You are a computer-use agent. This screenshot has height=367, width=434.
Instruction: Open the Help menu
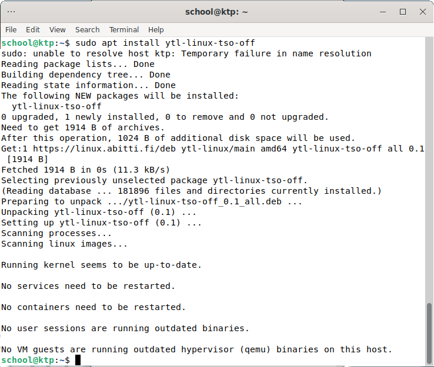point(156,29)
